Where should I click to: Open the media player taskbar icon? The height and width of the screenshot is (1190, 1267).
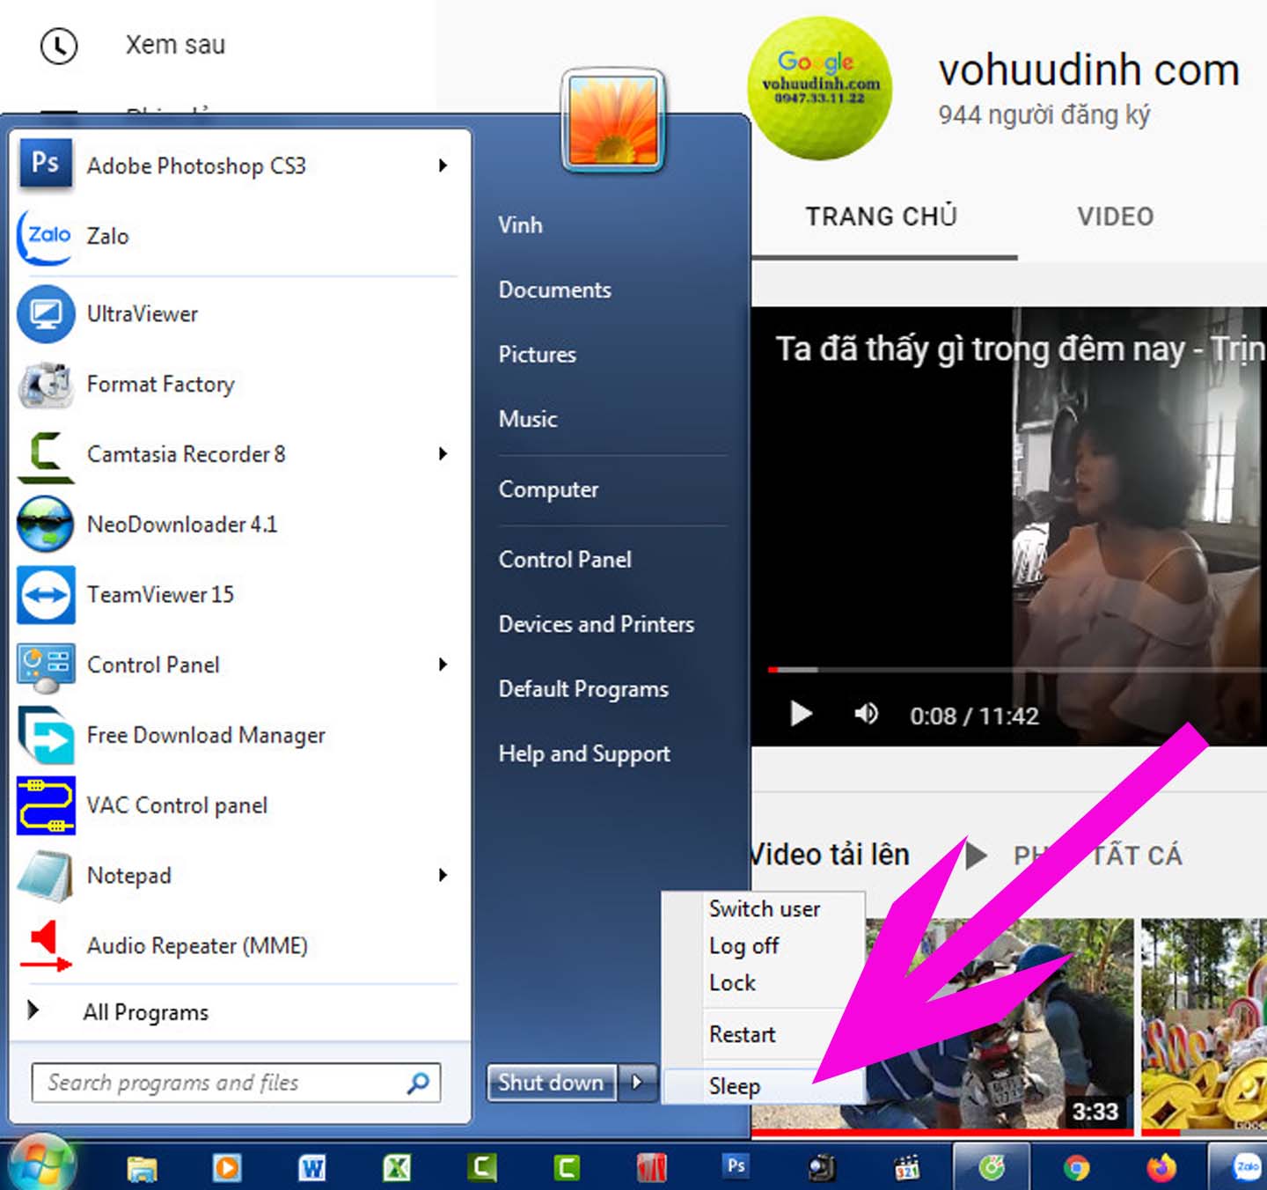point(227,1168)
